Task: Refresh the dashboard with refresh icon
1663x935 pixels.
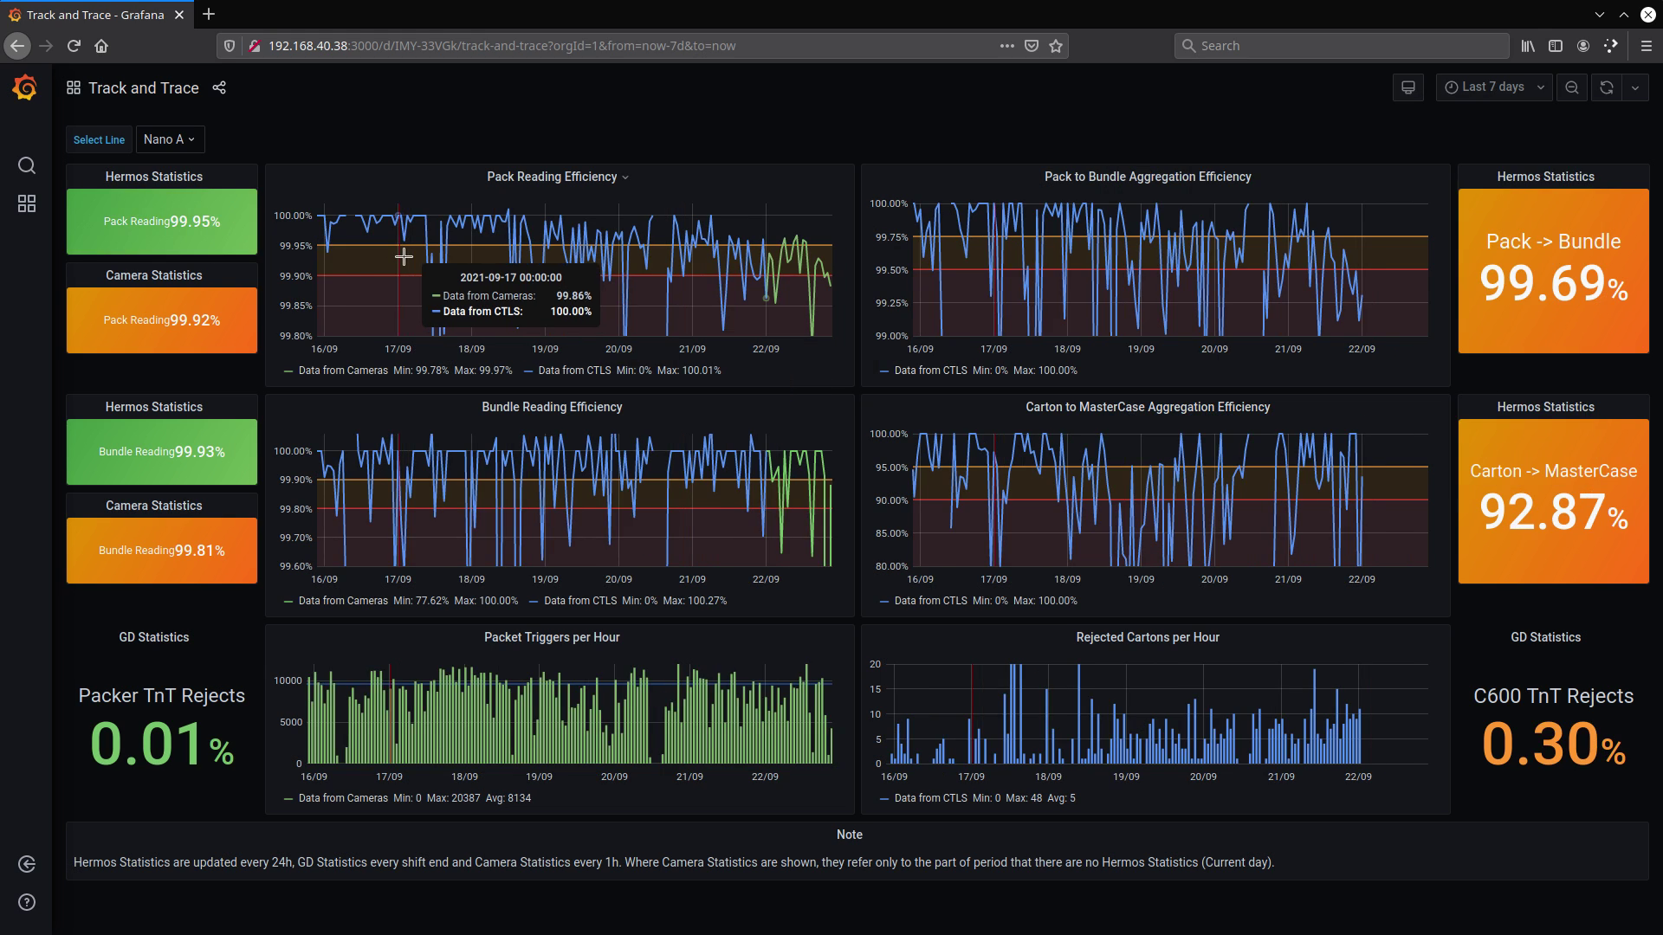Action: 1606,87
